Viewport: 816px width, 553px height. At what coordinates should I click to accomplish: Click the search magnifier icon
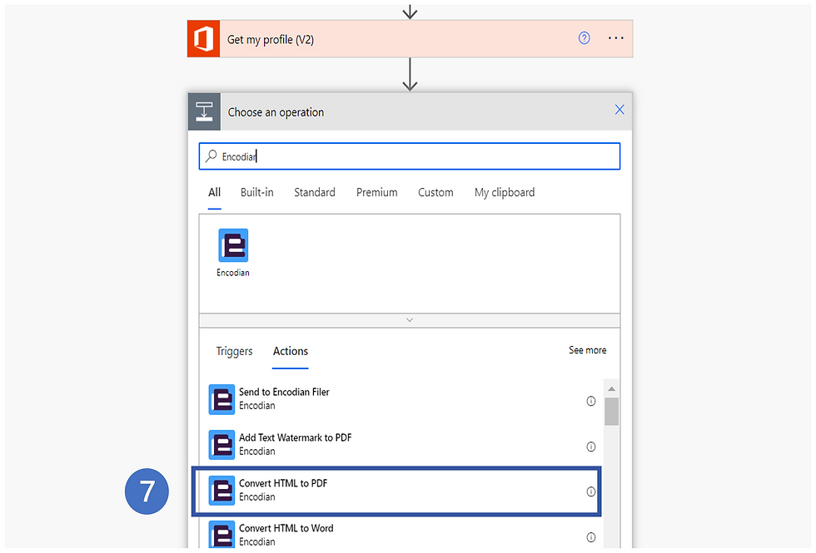tap(211, 156)
